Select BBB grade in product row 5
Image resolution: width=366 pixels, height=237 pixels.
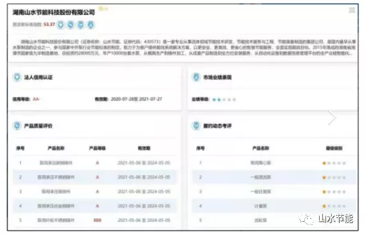[97, 220]
